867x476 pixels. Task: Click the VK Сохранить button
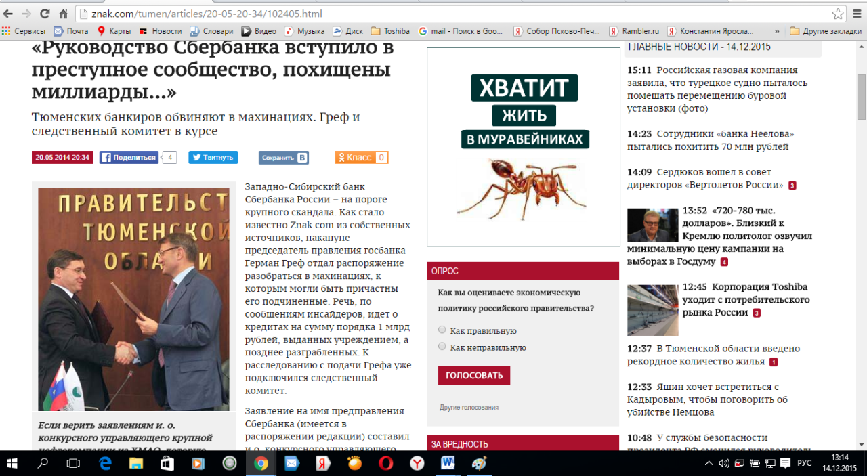(x=284, y=158)
